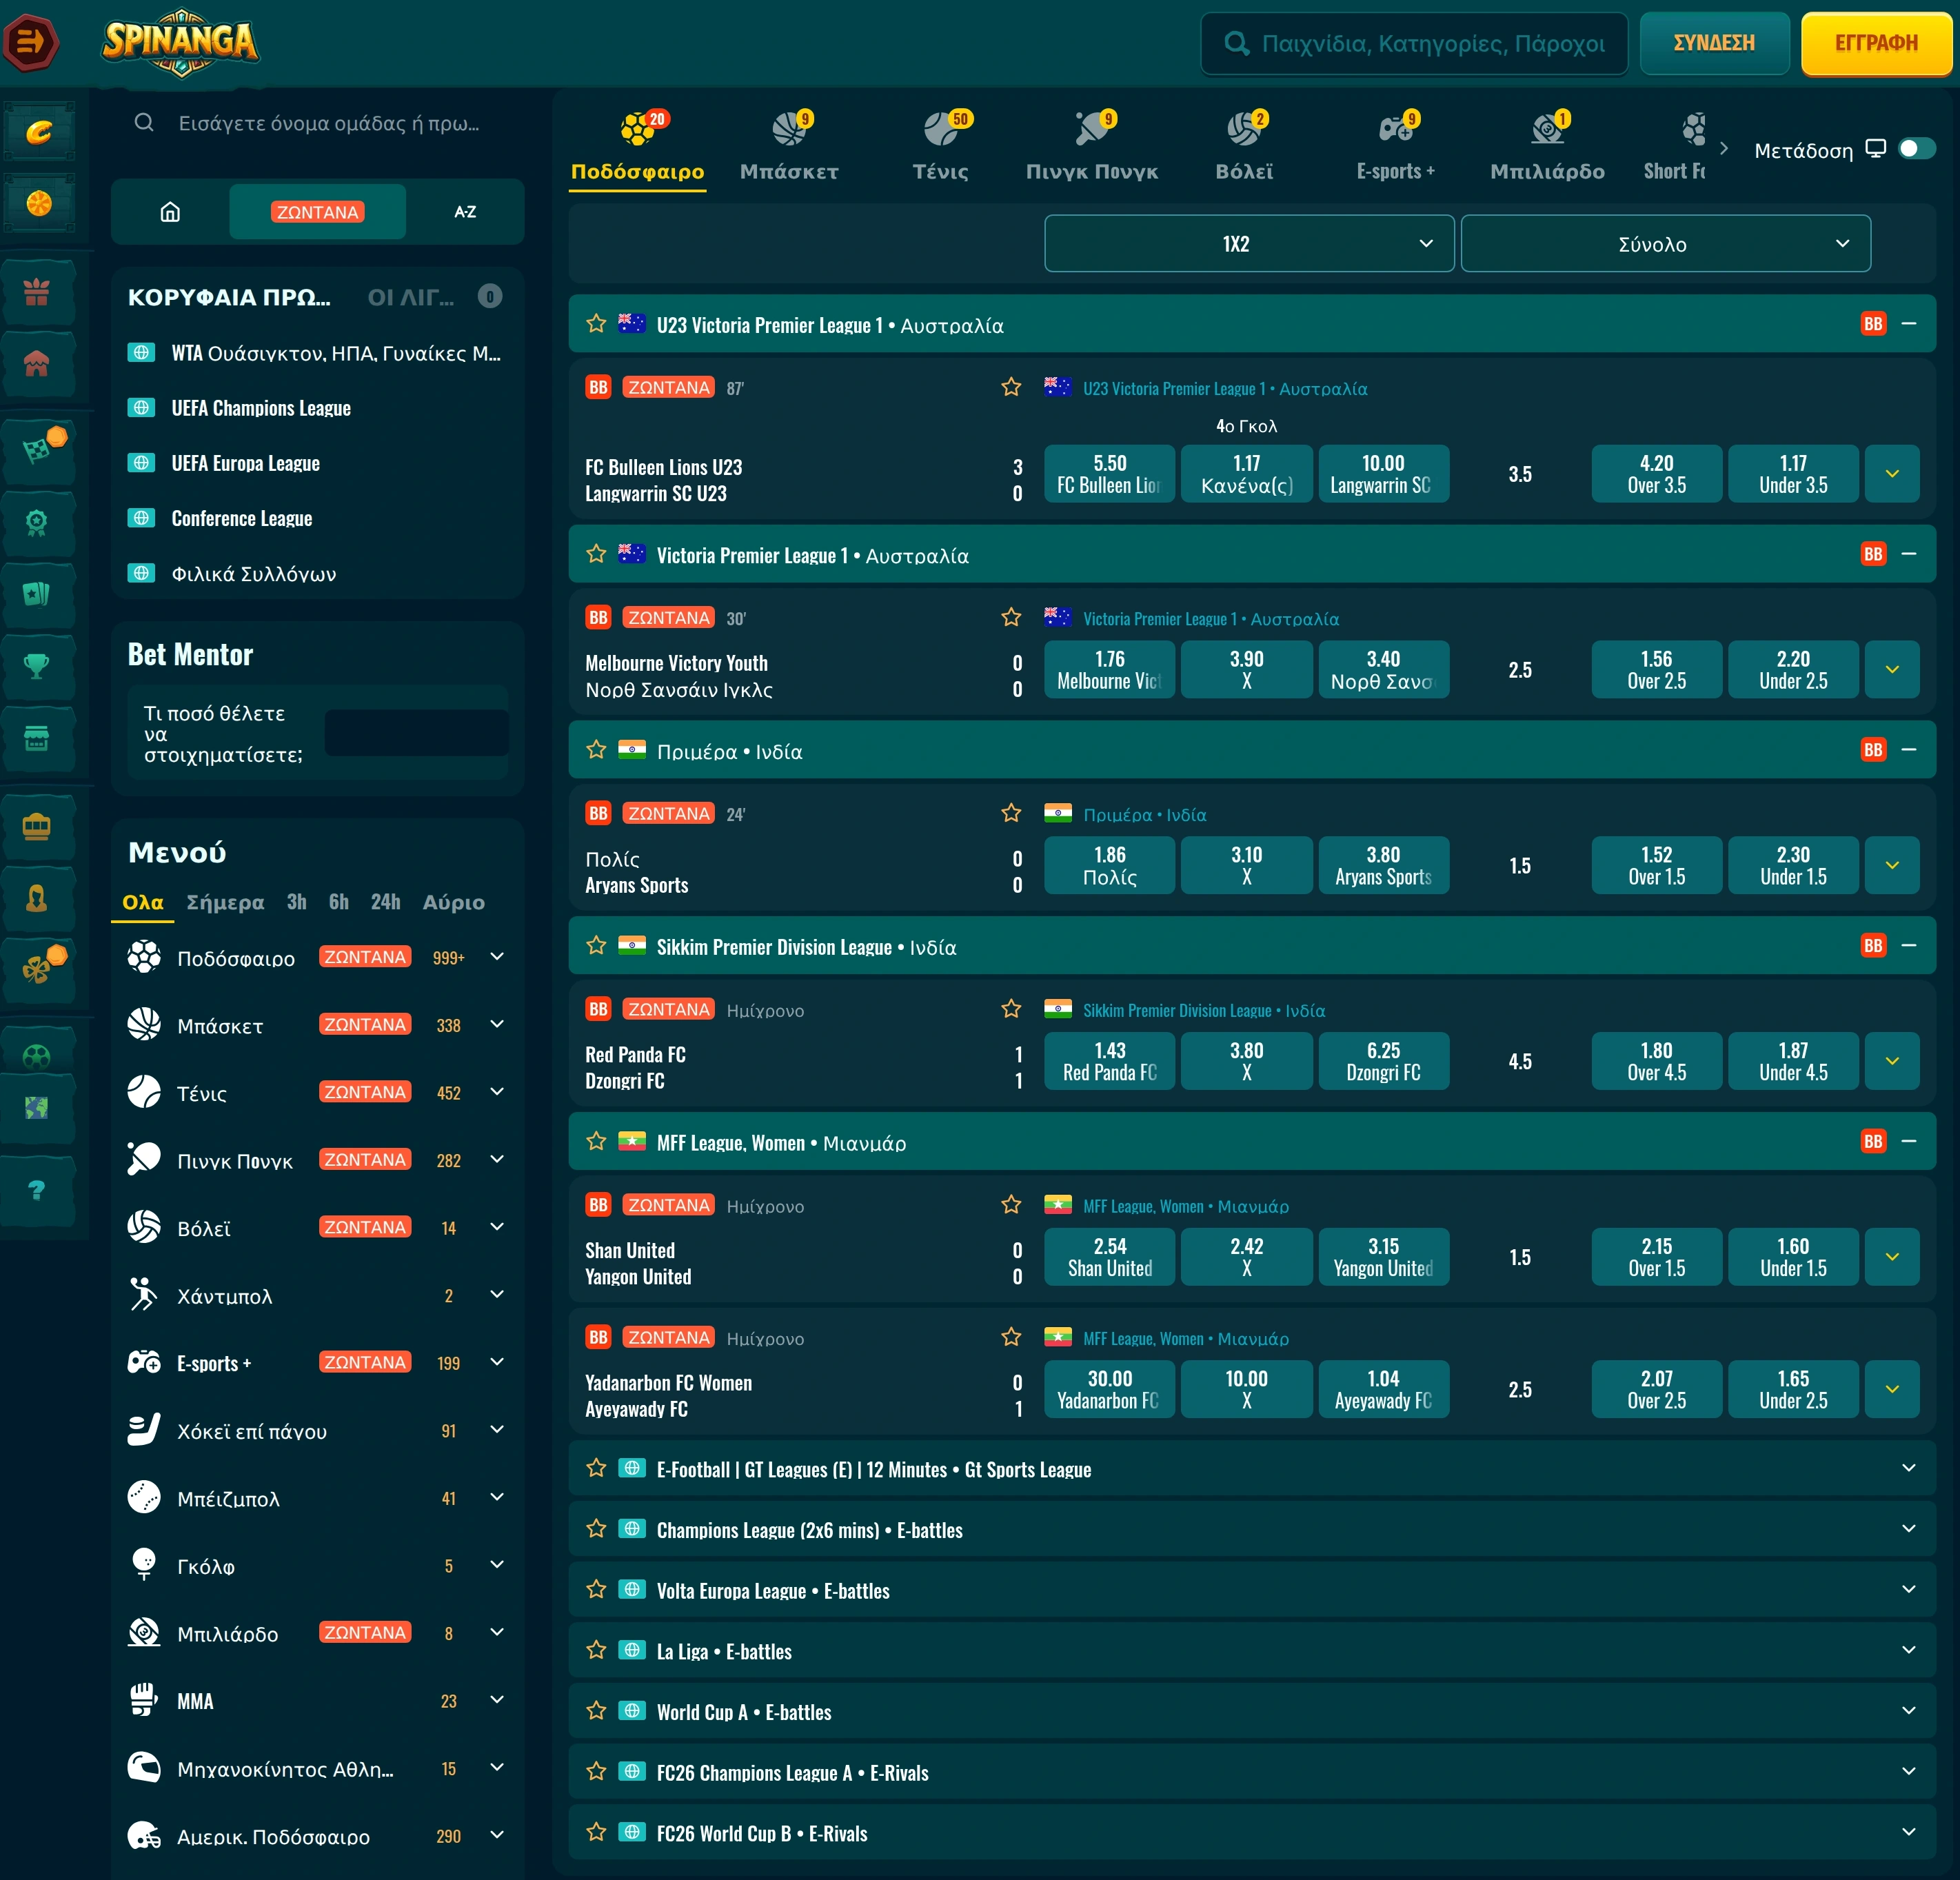The height and width of the screenshot is (1880, 1960).
Task: Star the Red Panda FC vs Dzongri FC match
Action: click(1011, 1009)
